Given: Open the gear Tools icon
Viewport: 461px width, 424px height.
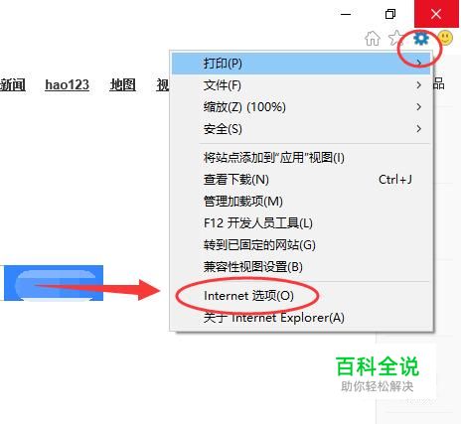Looking at the screenshot, I should point(421,39).
